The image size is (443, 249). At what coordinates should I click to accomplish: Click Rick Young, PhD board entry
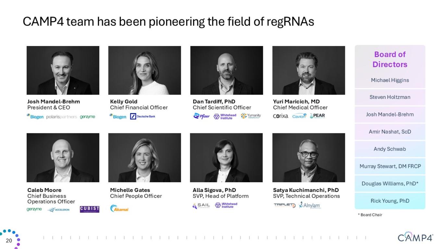click(390, 201)
